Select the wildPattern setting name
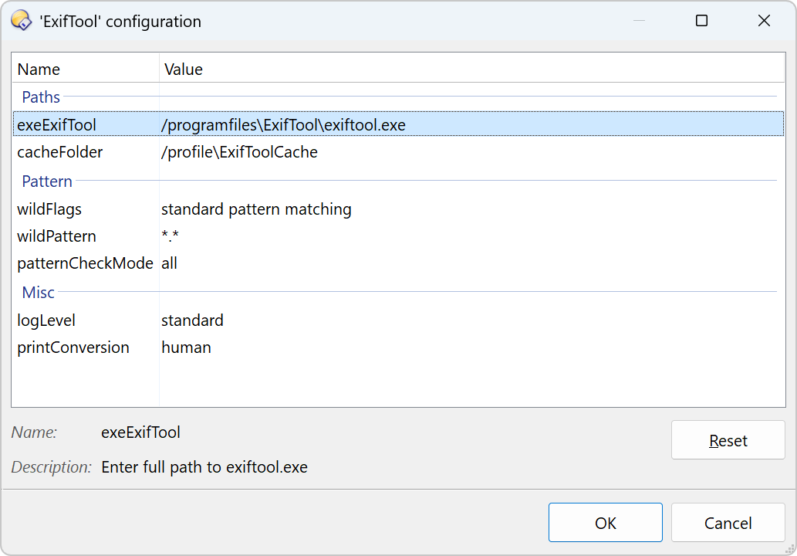 [56, 236]
